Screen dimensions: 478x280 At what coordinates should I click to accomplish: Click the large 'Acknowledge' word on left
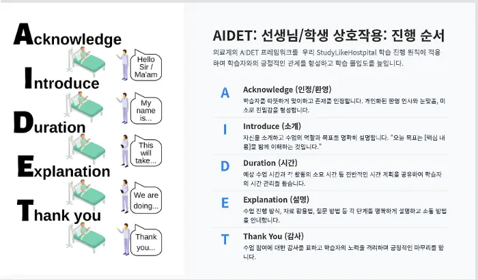[68, 35]
